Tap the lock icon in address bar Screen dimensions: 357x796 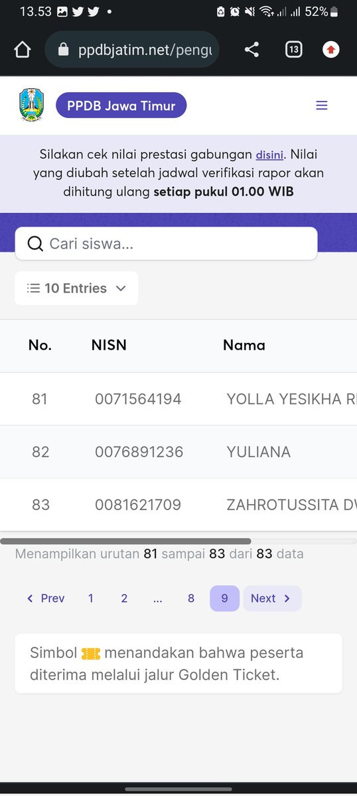pyautogui.click(x=64, y=50)
